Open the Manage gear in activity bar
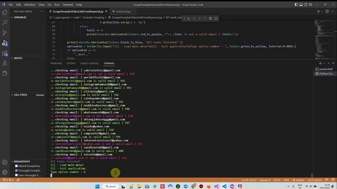The image size is (337, 189). click(5, 172)
